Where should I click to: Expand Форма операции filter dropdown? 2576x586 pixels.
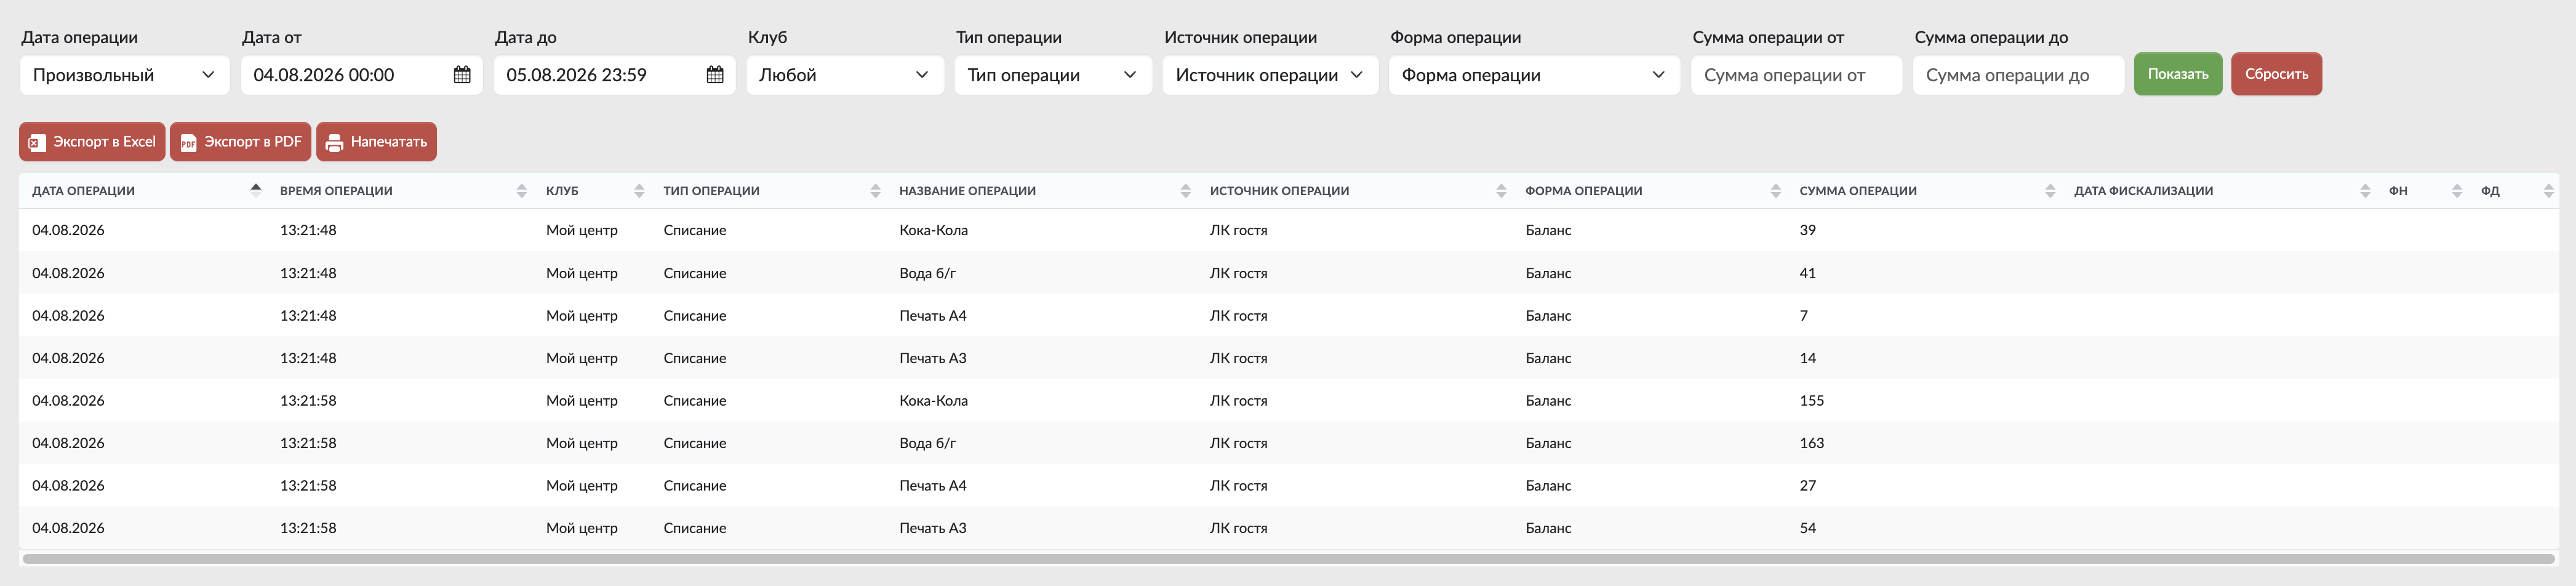tap(1534, 75)
